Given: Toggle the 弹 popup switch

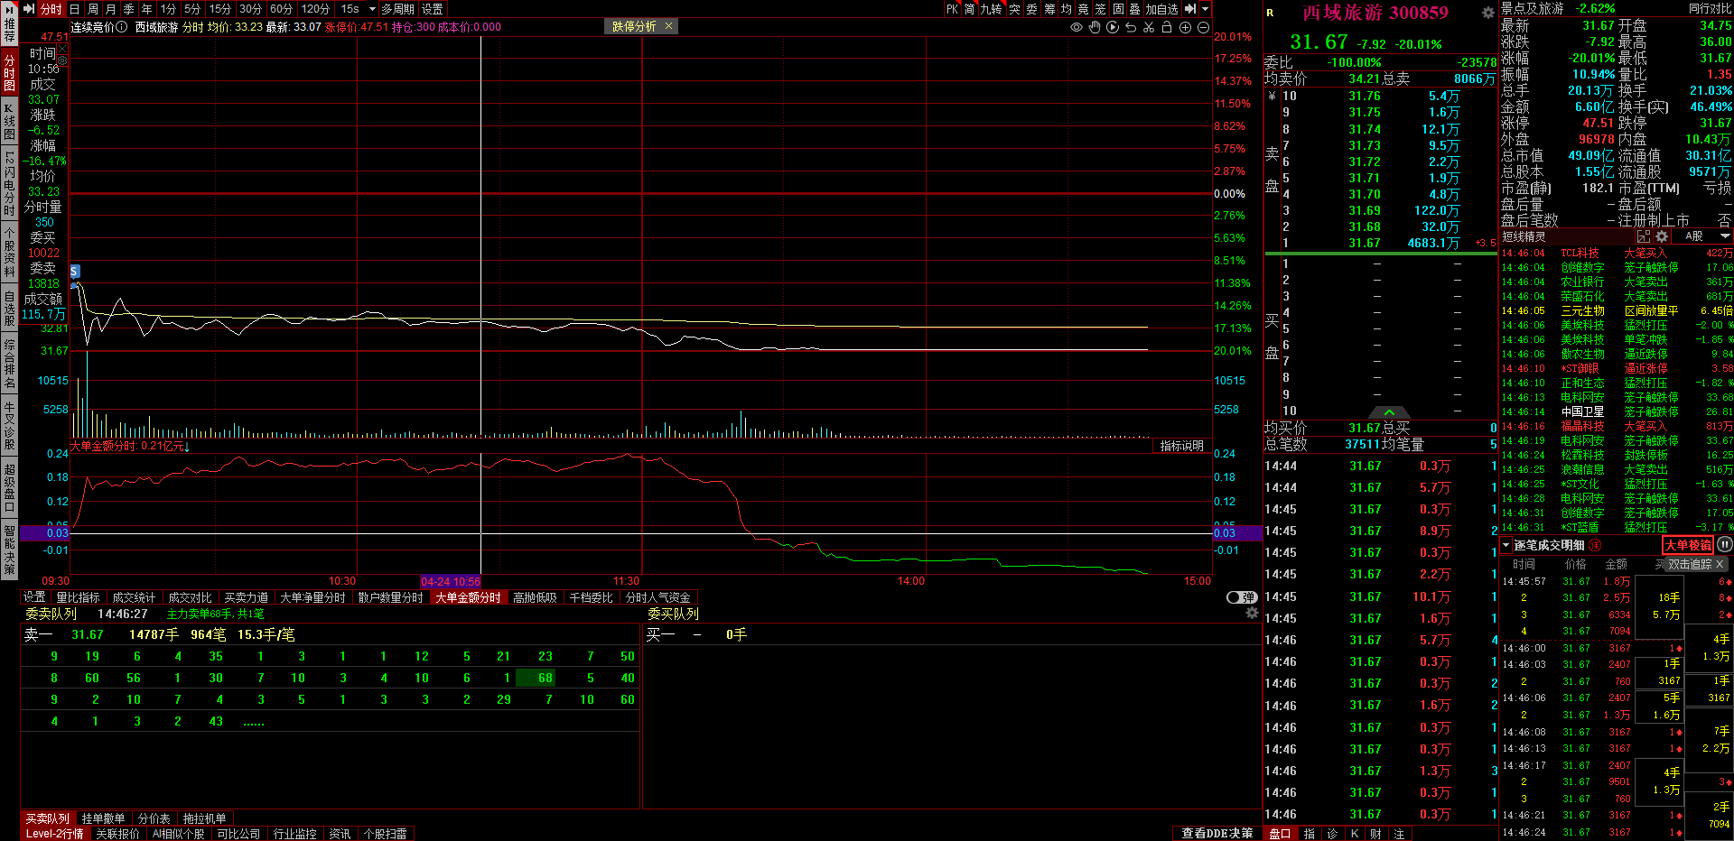Looking at the screenshot, I should pyautogui.click(x=1242, y=597).
